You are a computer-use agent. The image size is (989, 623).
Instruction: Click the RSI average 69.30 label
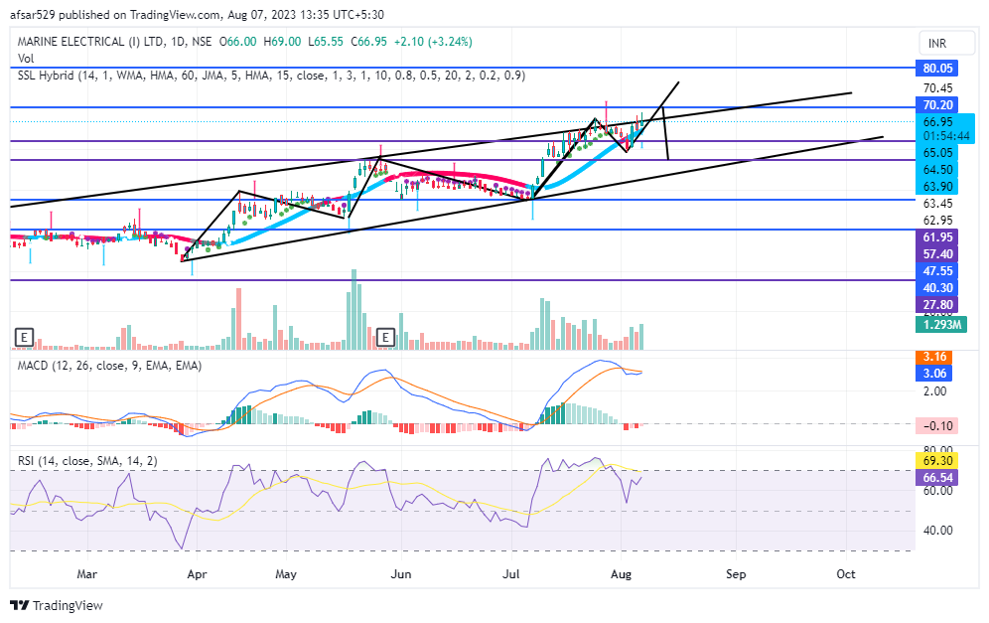[937, 461]
